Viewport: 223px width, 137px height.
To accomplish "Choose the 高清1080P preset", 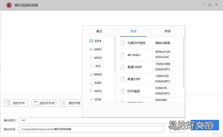I will (149, 67).
